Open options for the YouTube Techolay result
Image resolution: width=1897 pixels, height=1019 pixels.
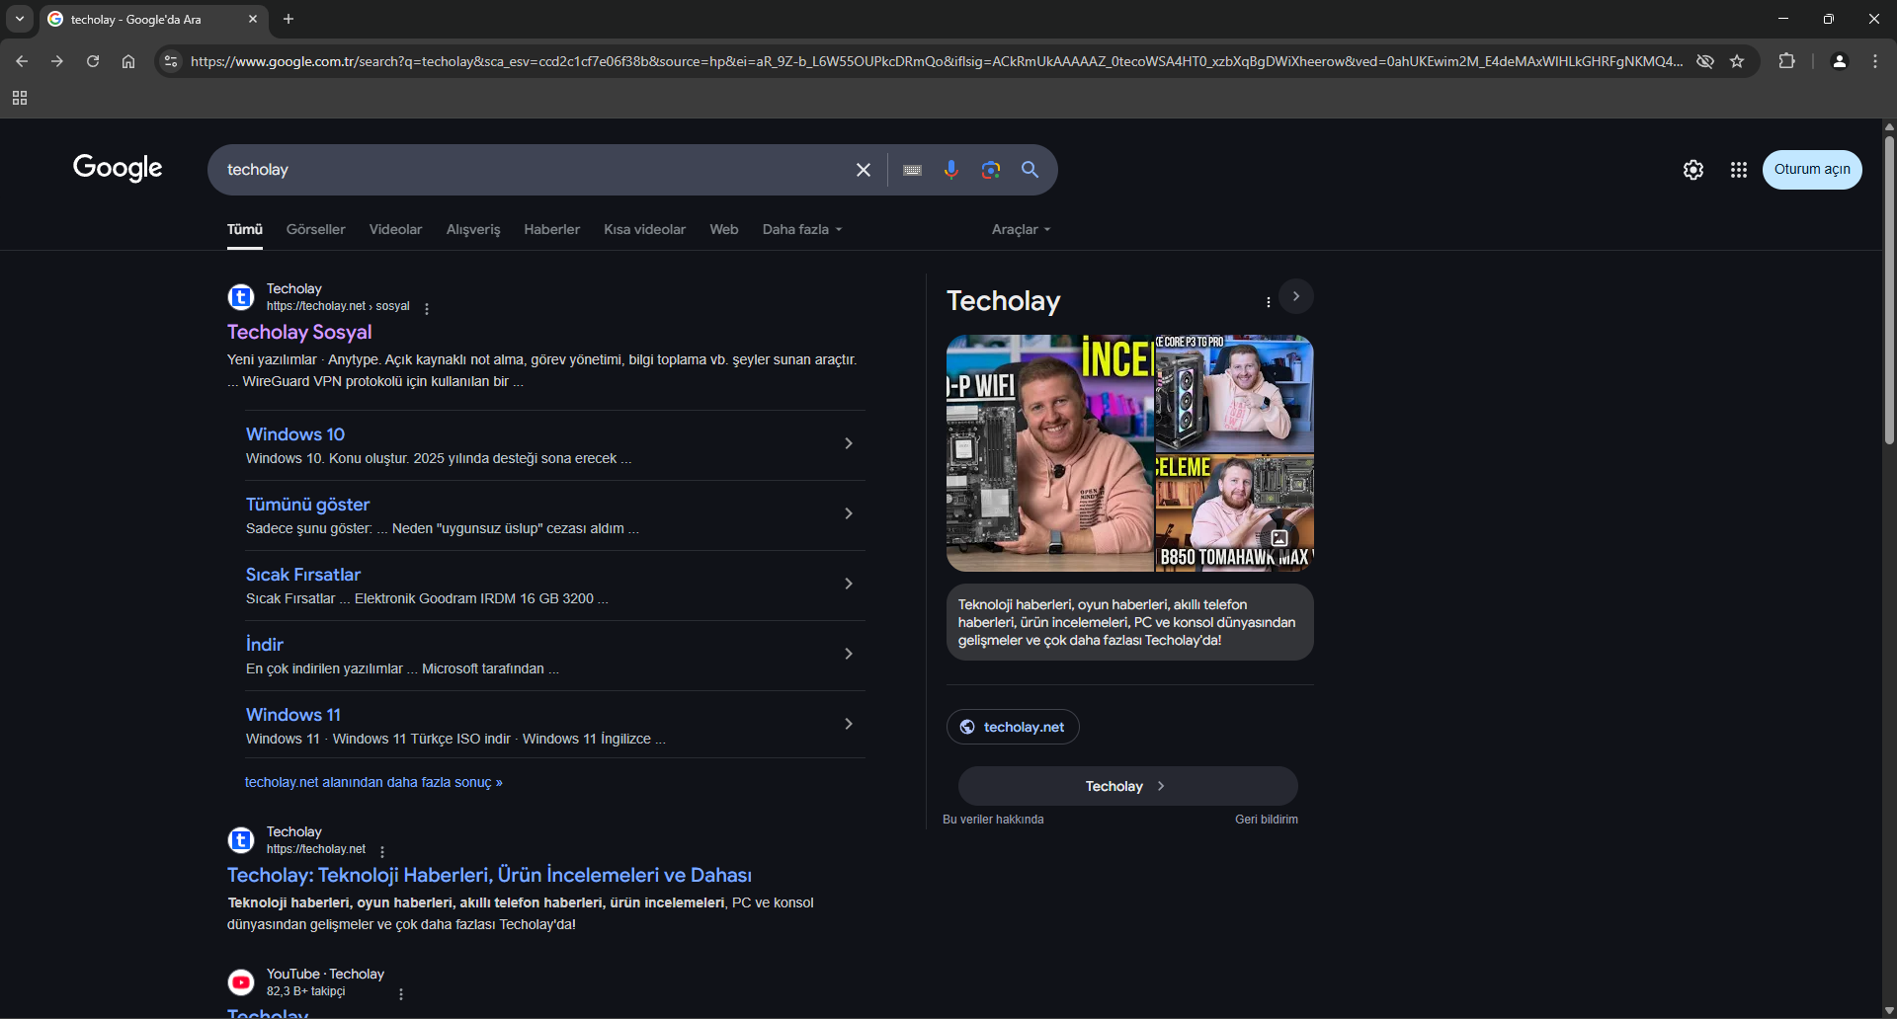pos(401,993)
